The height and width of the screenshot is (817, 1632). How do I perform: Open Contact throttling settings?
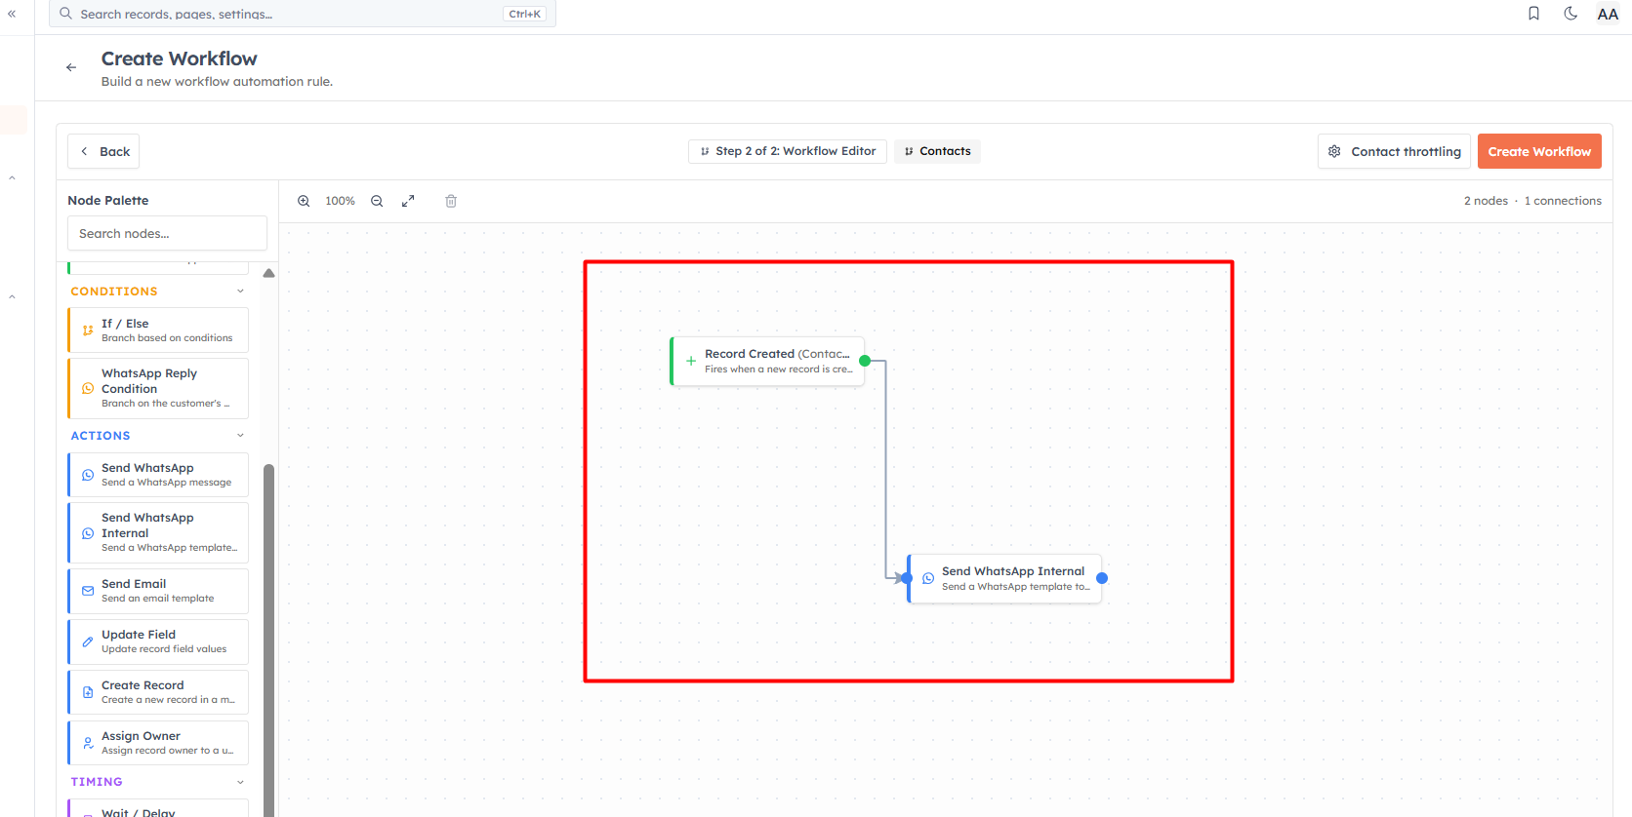tap(1394, 151)
